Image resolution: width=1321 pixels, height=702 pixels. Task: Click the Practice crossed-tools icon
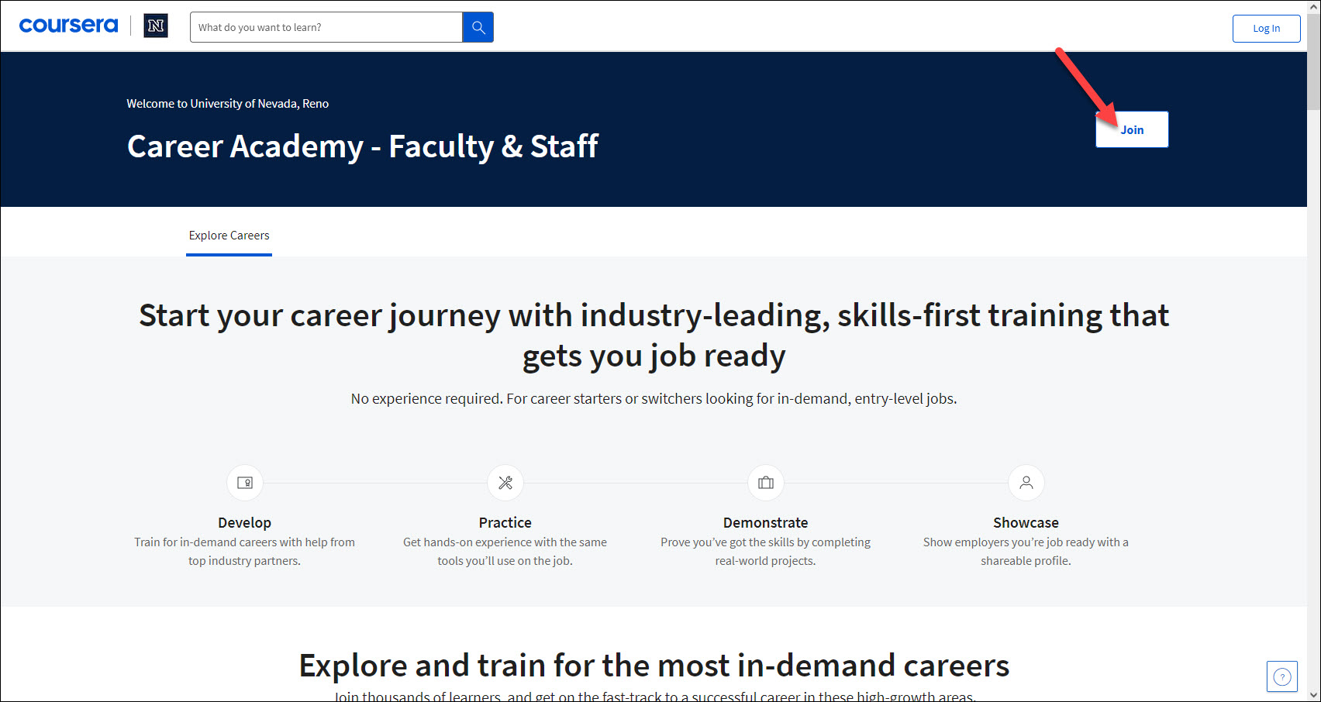coord(505,482)
